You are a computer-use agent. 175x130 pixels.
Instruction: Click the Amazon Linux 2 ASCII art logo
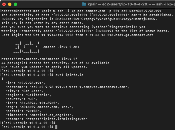pyautogui.click(x=26, y=47)
